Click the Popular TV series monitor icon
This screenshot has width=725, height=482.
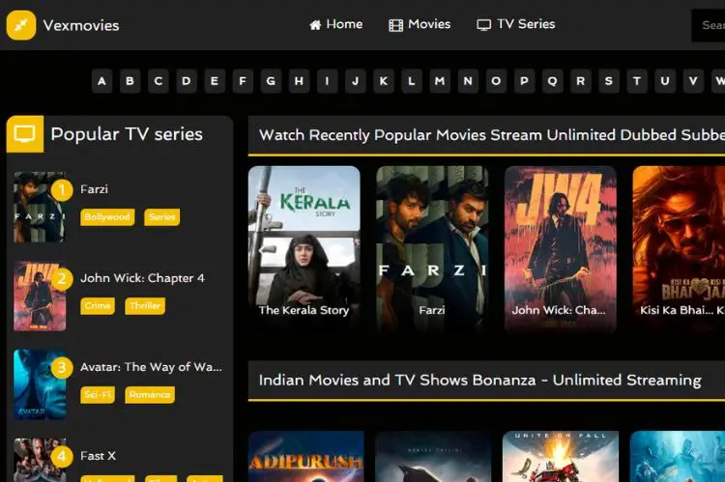25,134
